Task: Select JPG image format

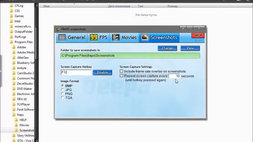Action: tap(62, 90)
